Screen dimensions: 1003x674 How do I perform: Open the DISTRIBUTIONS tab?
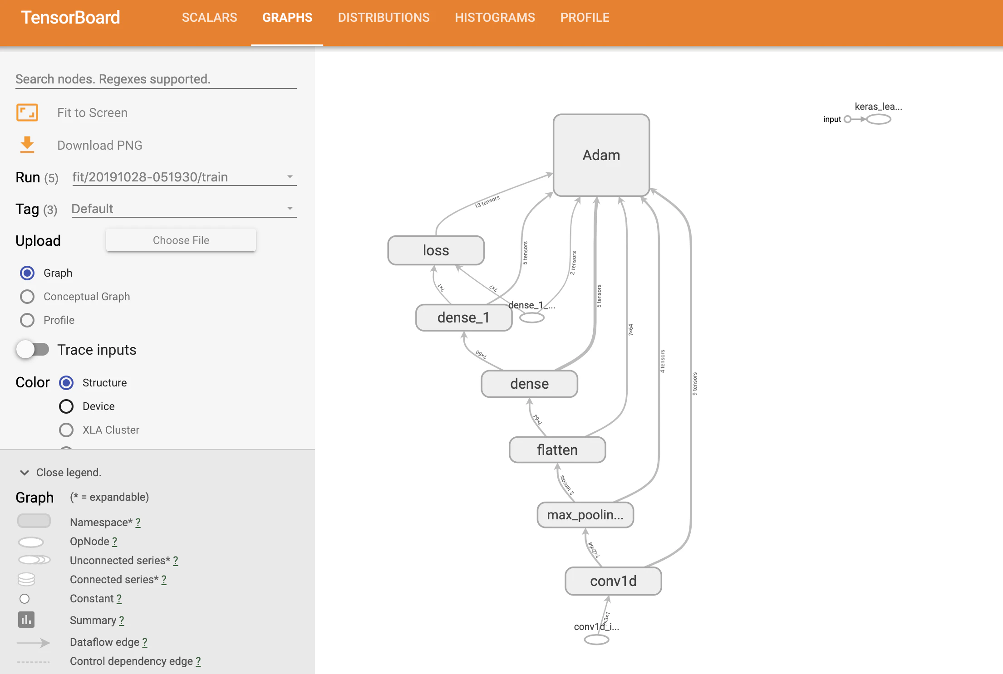coord(383,18)
